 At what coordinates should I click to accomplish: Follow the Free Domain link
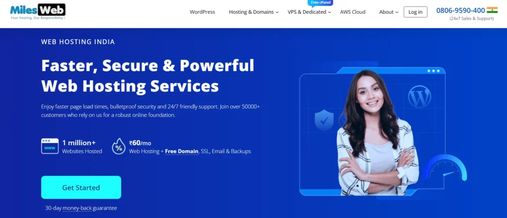coord(181,152)
